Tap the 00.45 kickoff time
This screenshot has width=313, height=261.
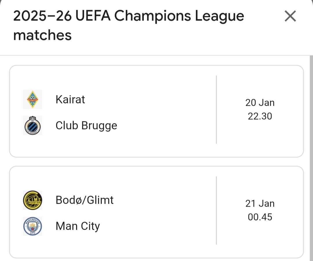click(x=260, y=217)
